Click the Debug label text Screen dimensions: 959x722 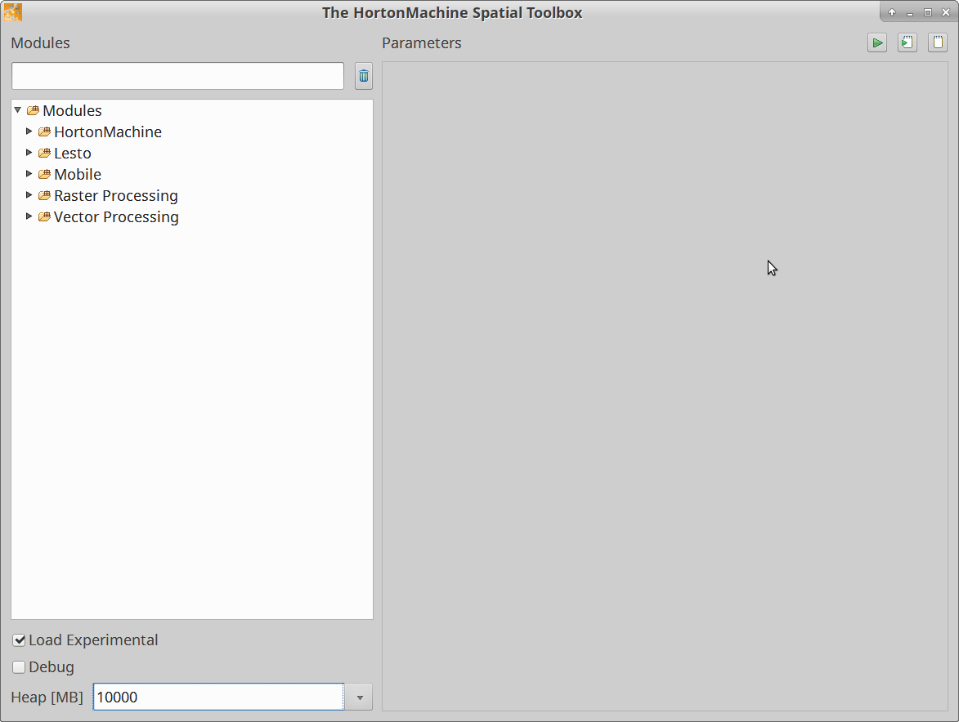[52, 667]
